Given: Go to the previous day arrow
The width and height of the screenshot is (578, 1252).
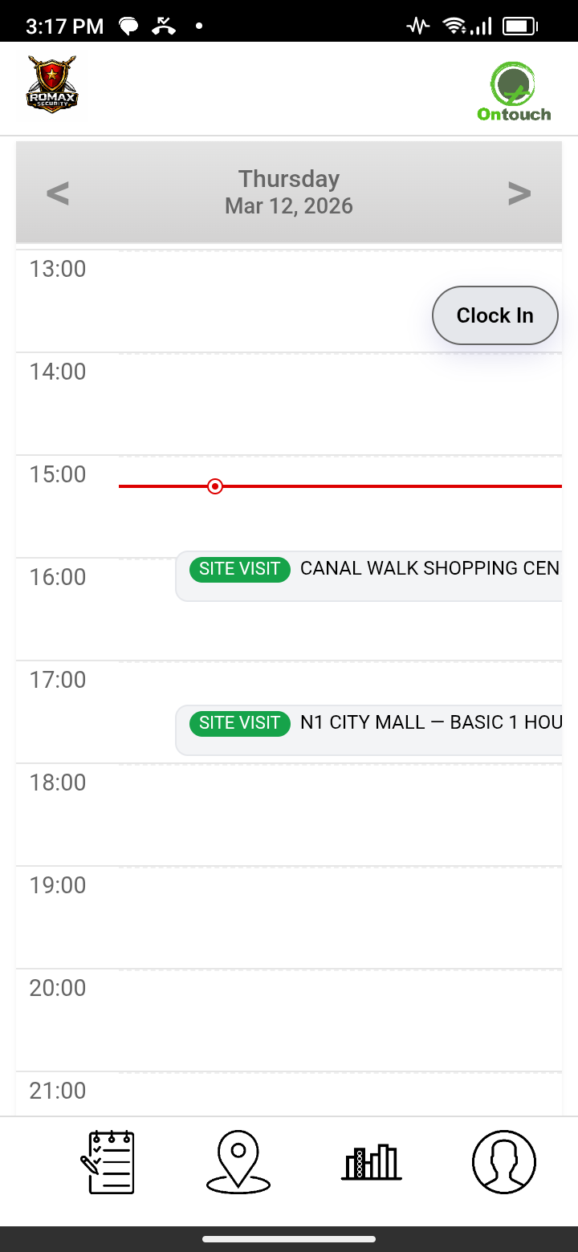Looking at the screenshot, I should [58, 193].
